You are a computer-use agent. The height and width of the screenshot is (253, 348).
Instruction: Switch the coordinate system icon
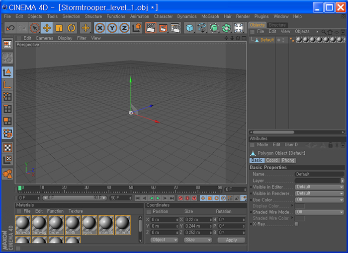tap(137, 28)
